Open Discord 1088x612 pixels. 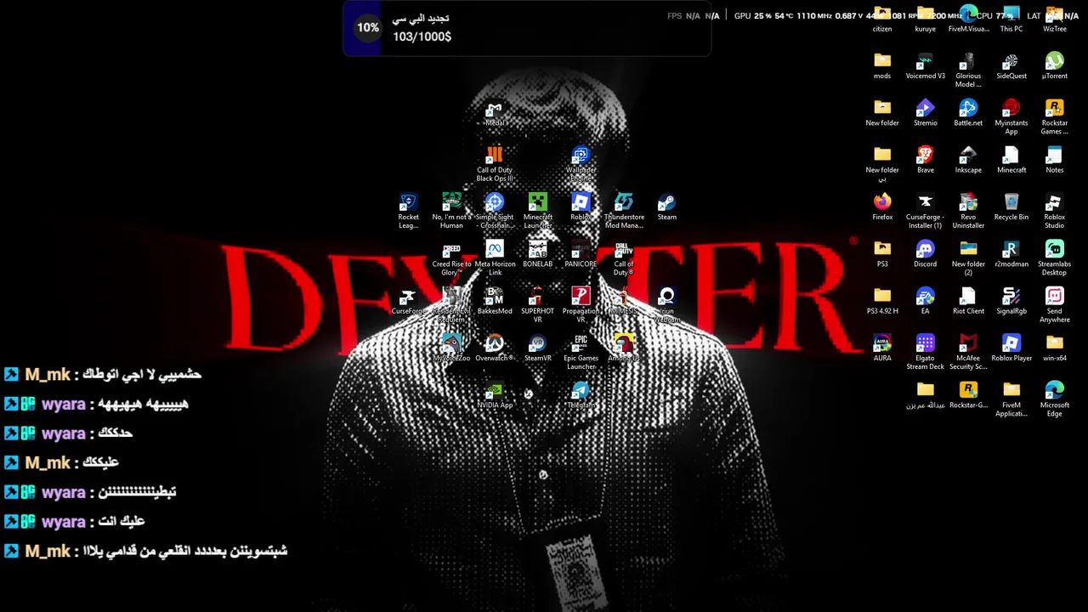(926, 254)
